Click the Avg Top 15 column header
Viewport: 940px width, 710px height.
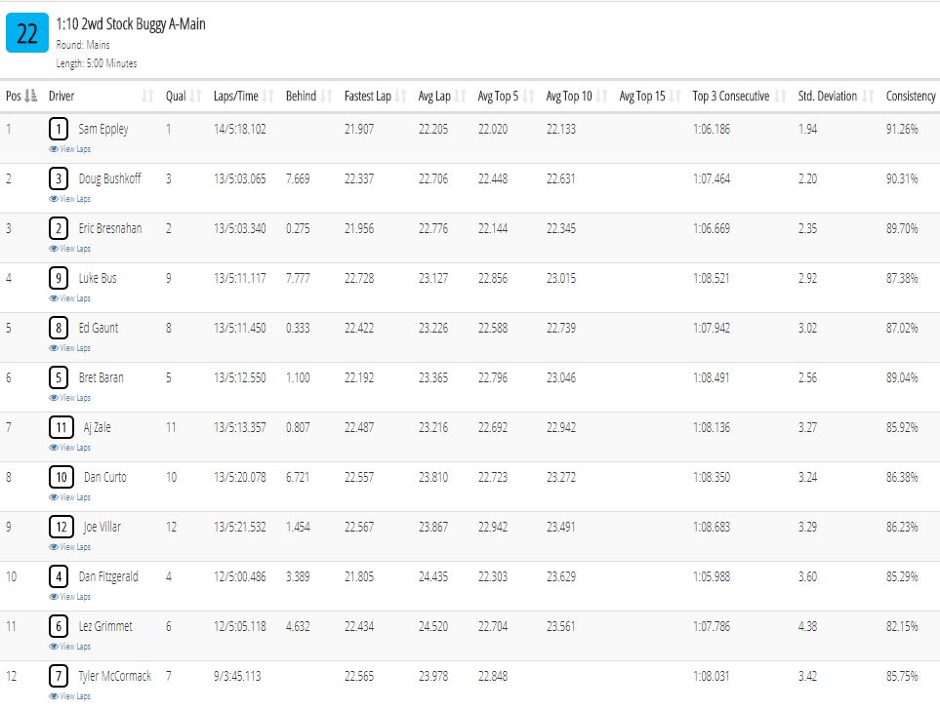tap(642, 96)
